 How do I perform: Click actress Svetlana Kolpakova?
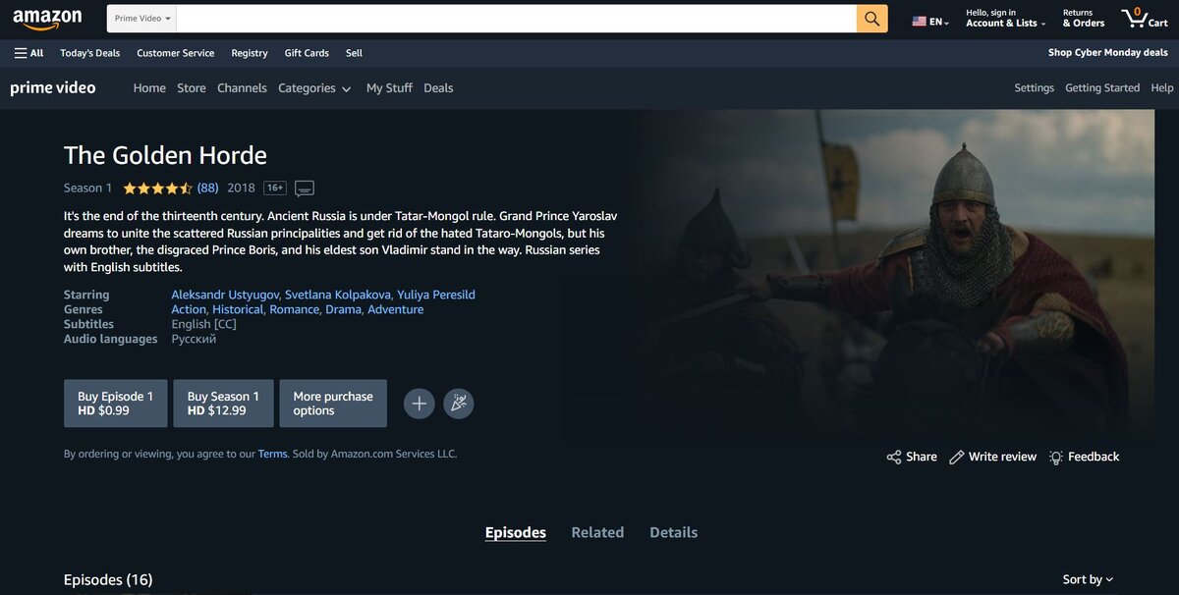[338, 295]
